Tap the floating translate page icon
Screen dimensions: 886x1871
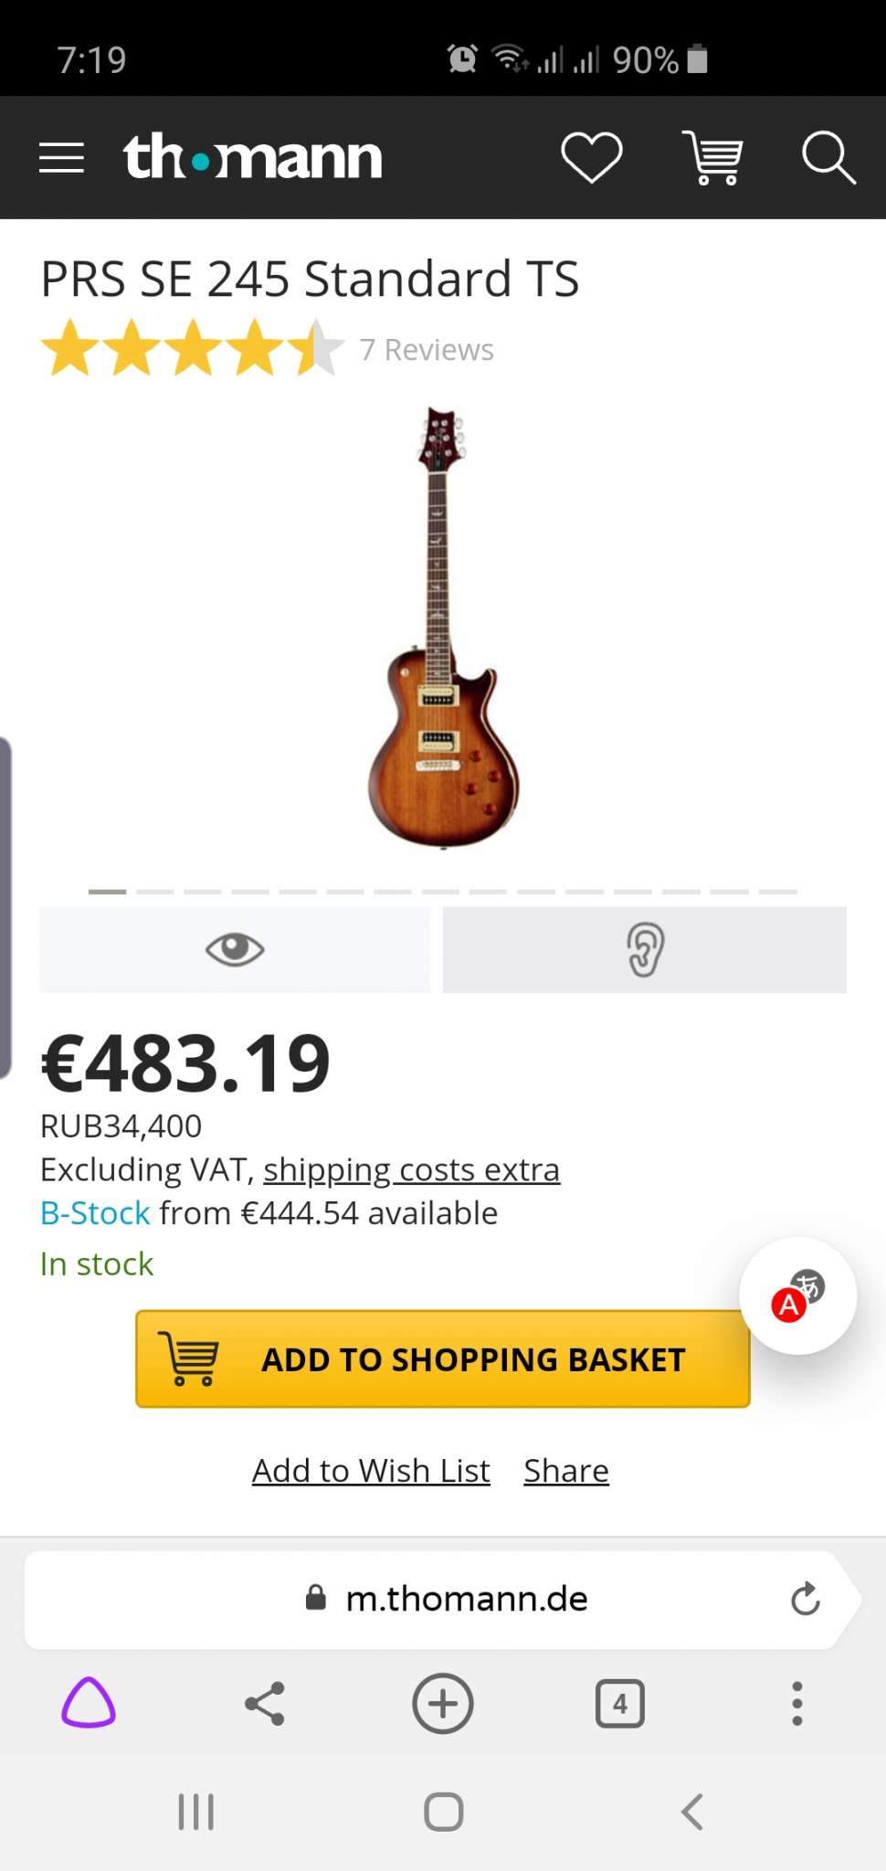click(797, 1295)
